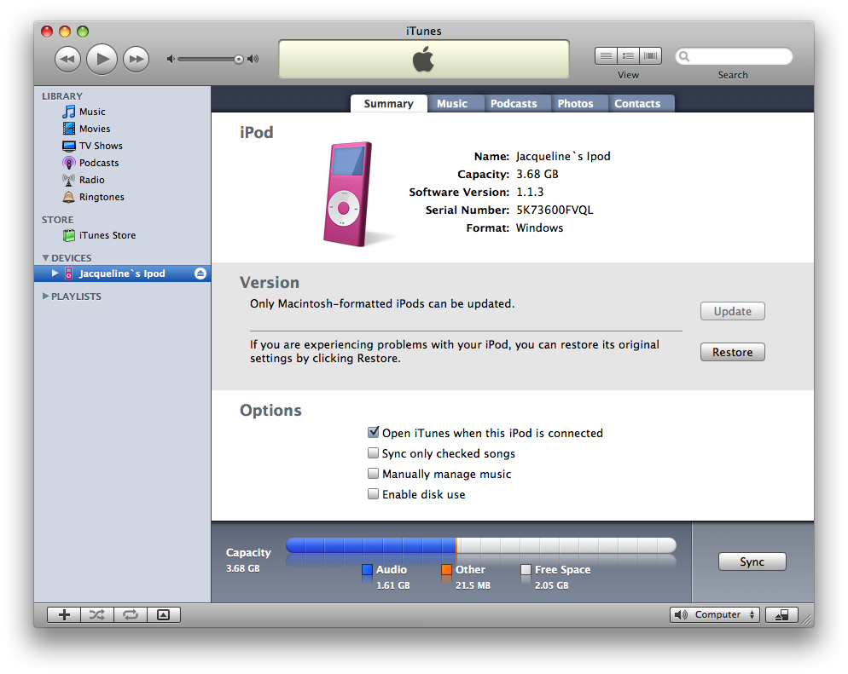Enable disk use checkbox
The image size is (848, 674).
click(373, 493)
